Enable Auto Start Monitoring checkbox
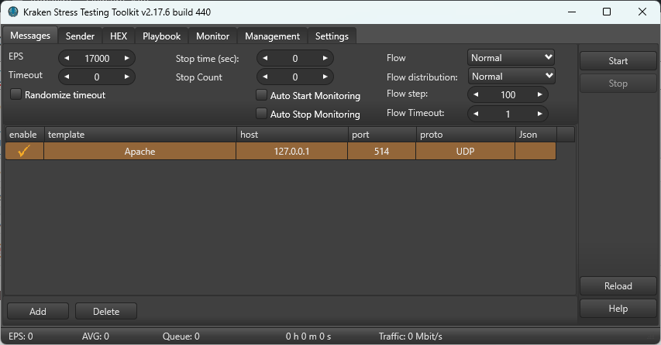 [x=261, y=95]
